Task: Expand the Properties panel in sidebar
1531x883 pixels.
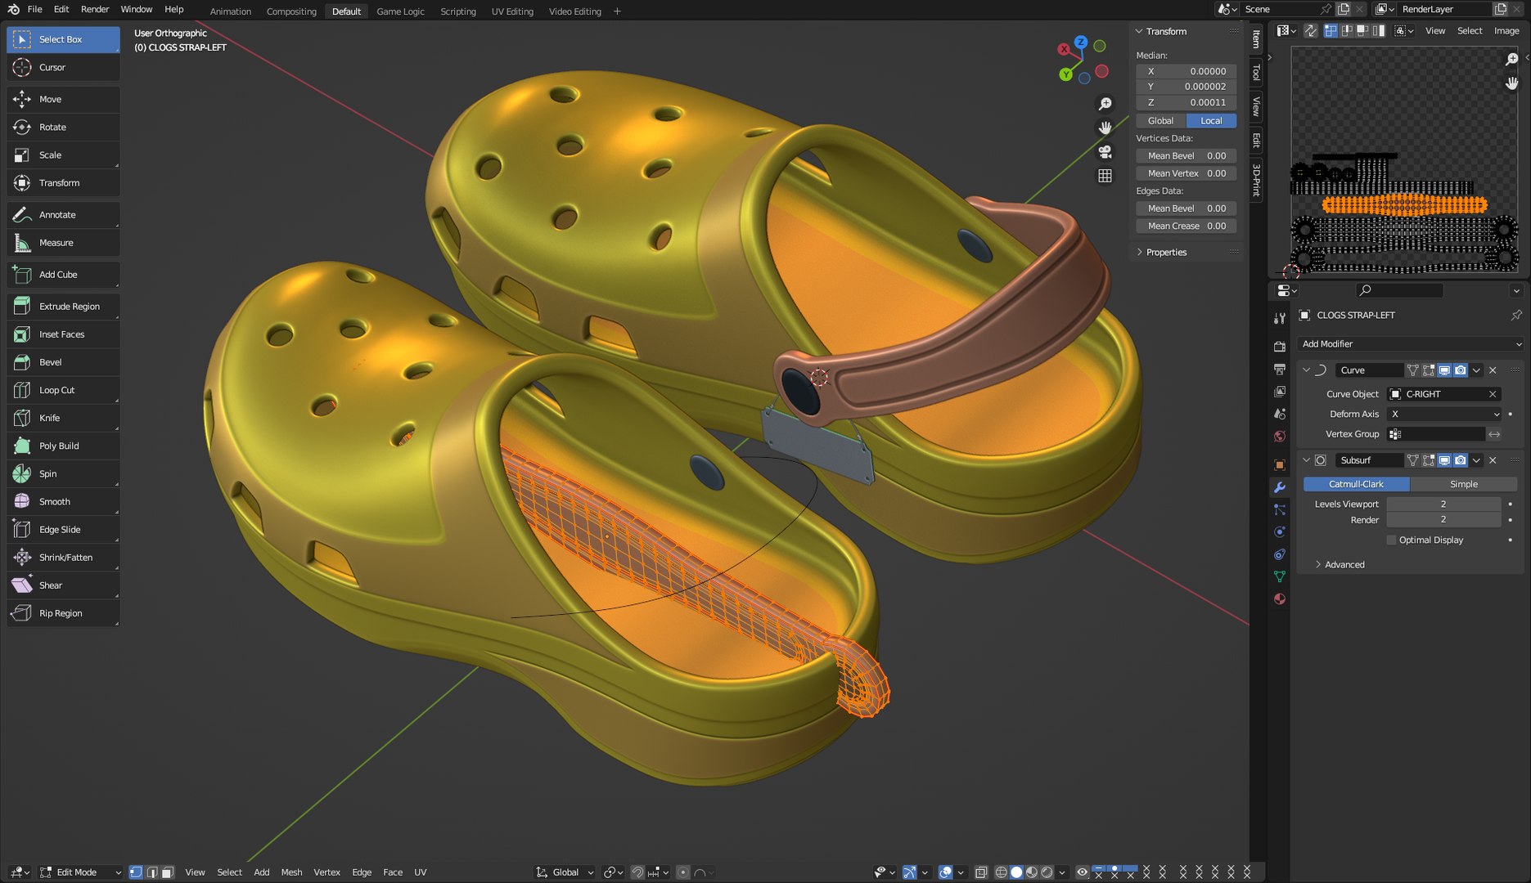Action: (1161, 253)
